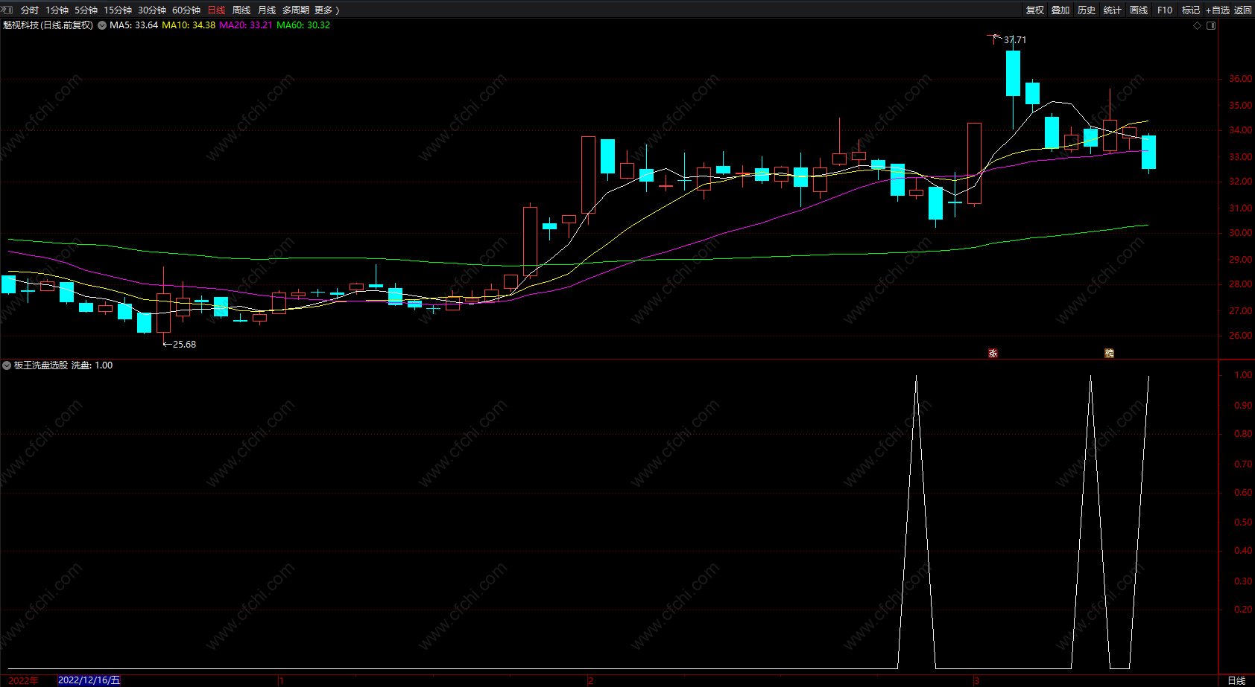The image size is (1255, 687).
Task: Select the 周线 weekly period tab
Action: click(x=241, y=10)
